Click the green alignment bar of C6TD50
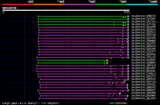 coord(83,19)
